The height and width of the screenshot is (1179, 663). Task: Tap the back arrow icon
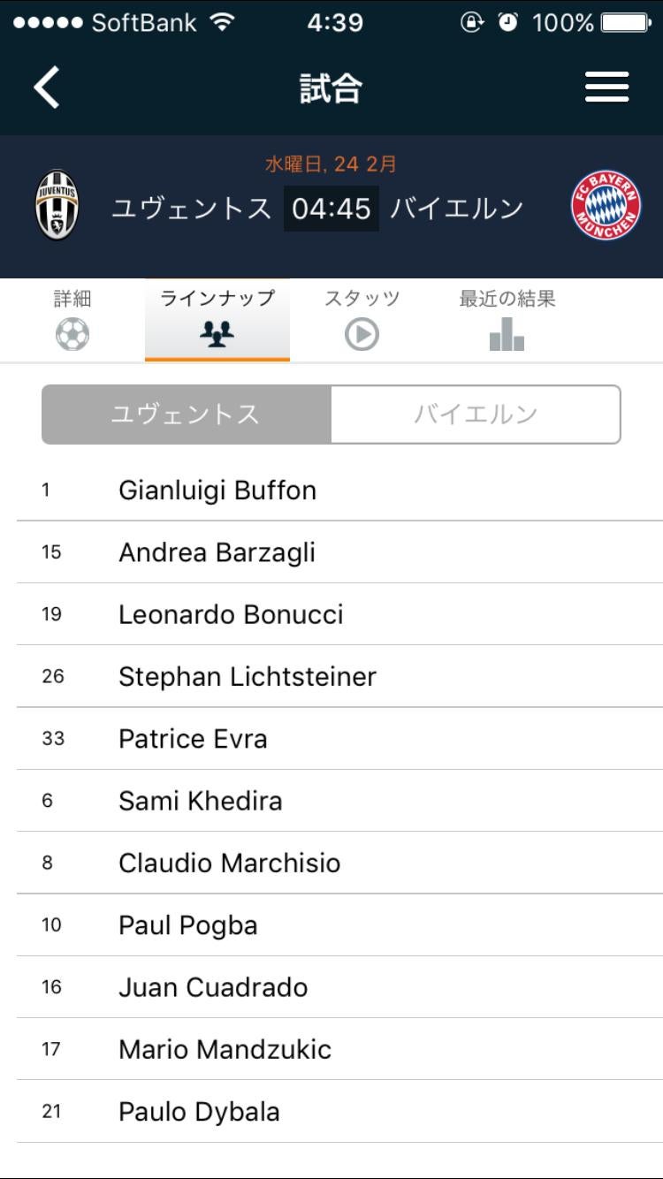pos(47,87)
